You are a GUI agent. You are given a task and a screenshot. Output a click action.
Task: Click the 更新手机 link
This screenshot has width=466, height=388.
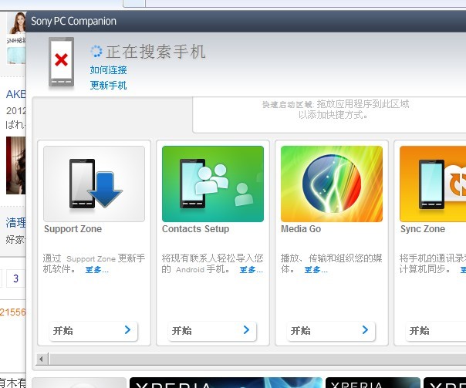coord(109,86)
